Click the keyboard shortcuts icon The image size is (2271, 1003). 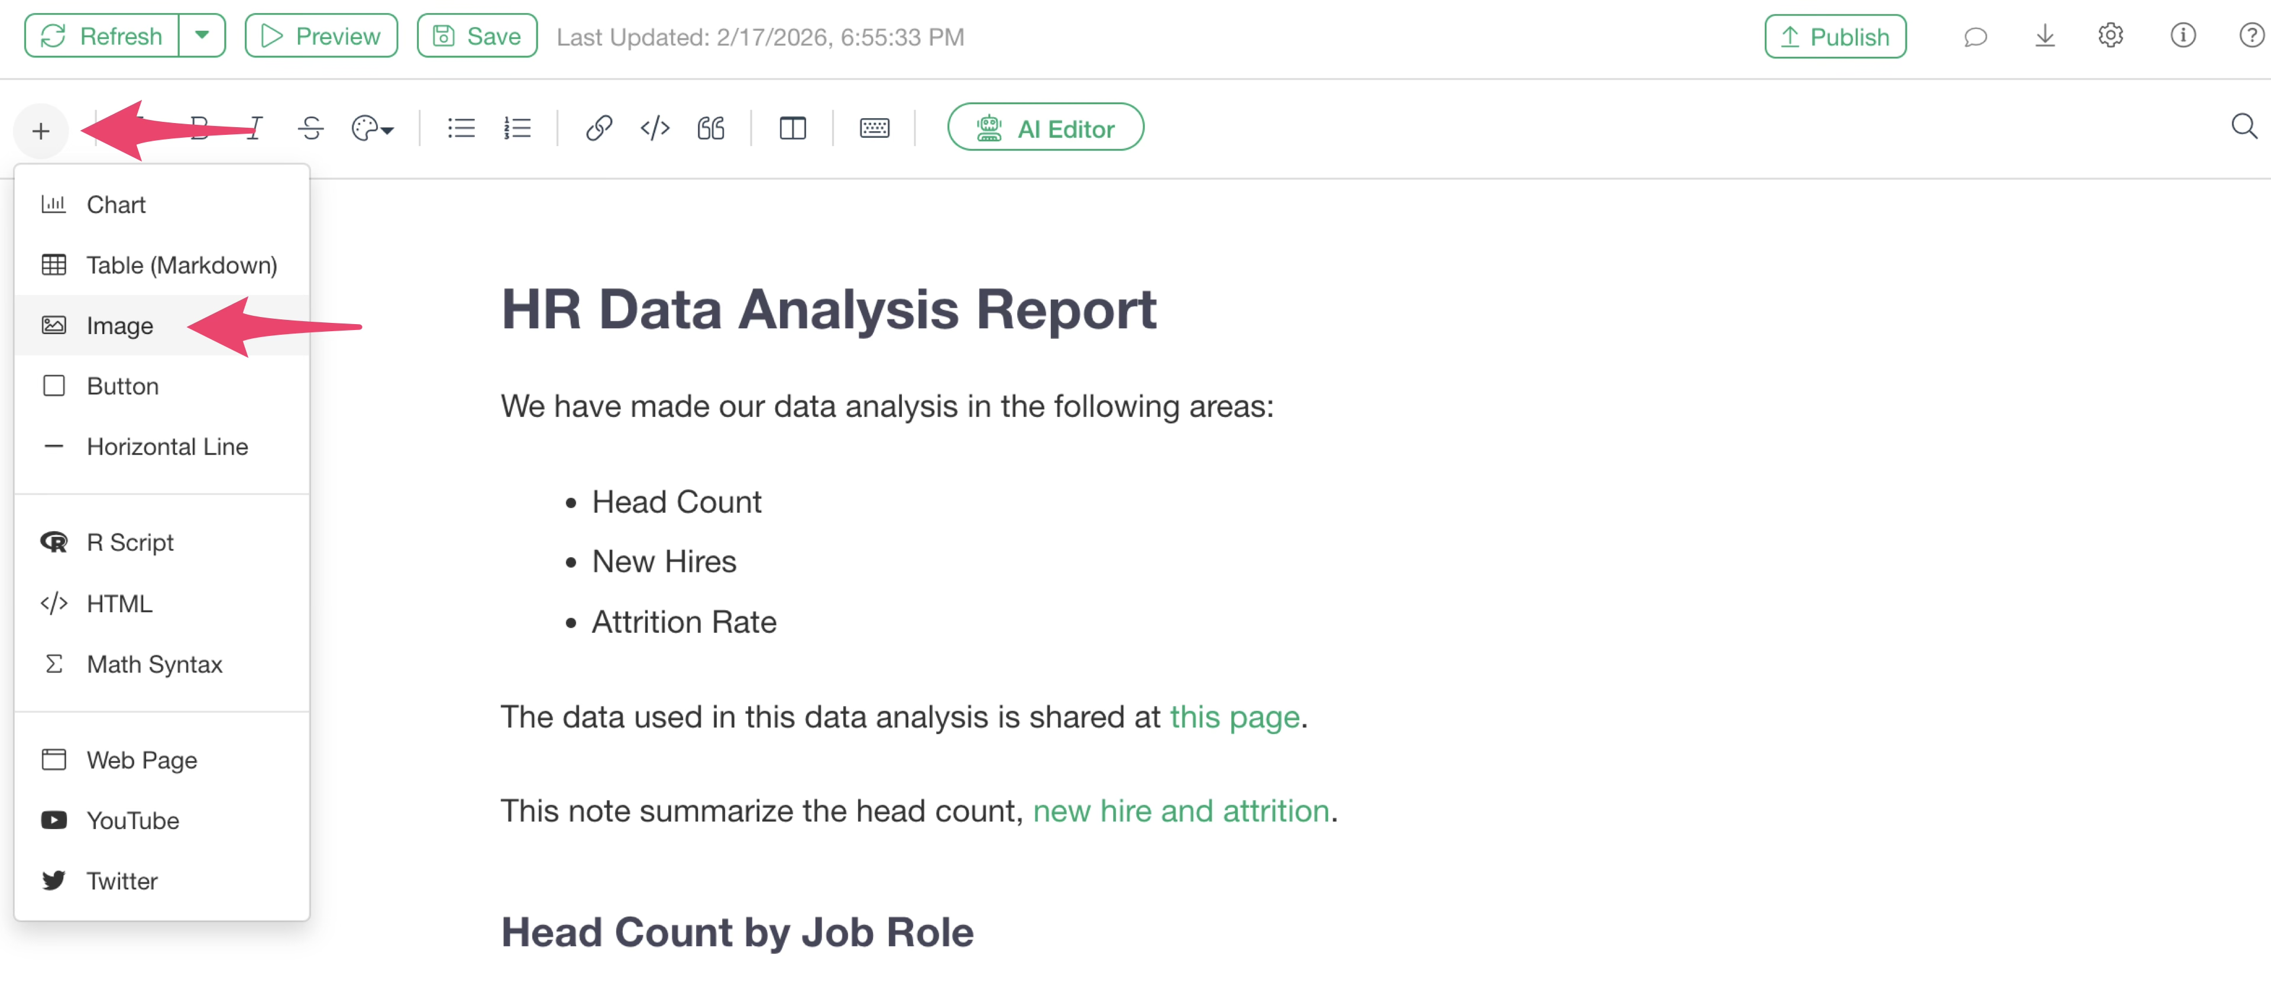874,129
